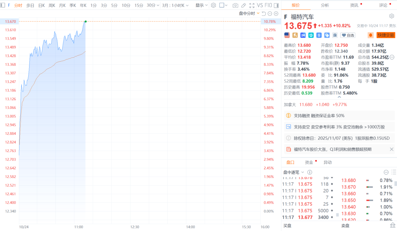Select the 分时 chart tab
The image size is (397, 231).
coord(18,5)
